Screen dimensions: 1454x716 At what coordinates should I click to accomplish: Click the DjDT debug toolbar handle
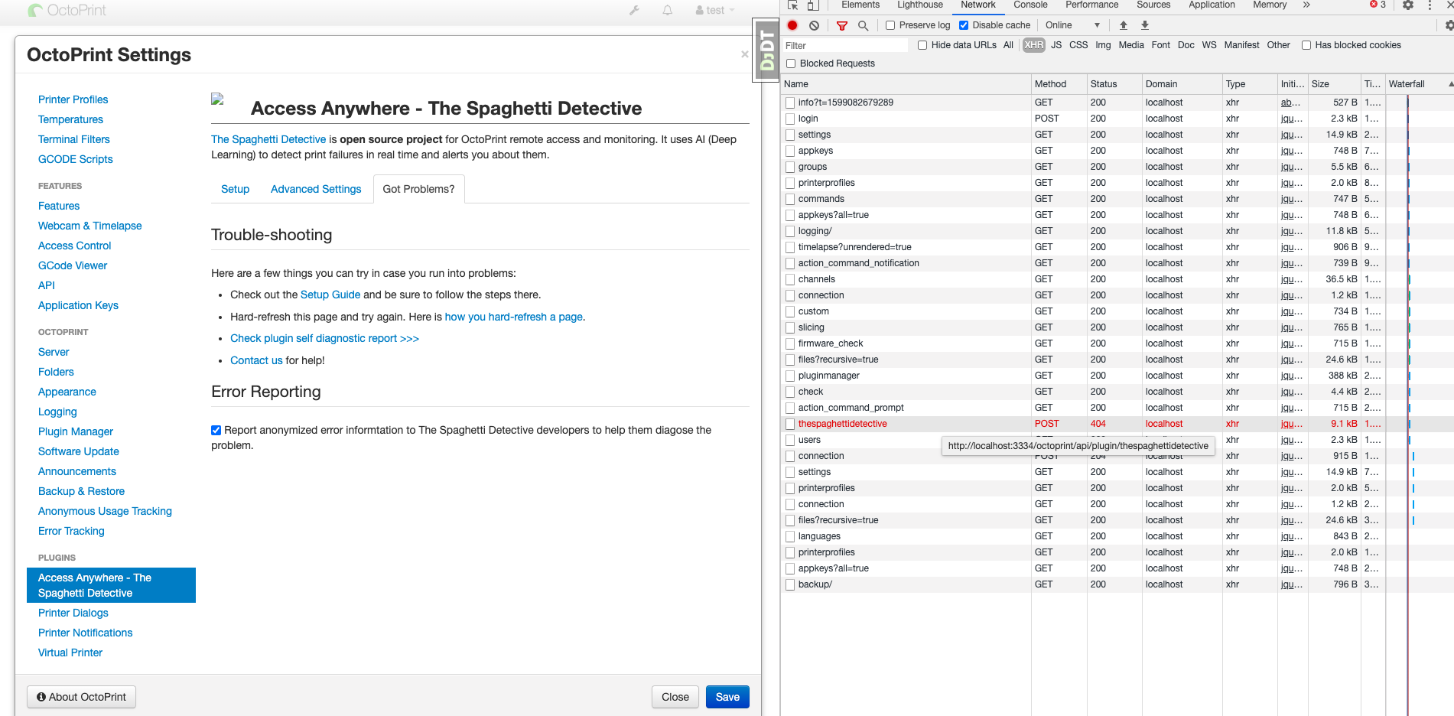[766, 50]
